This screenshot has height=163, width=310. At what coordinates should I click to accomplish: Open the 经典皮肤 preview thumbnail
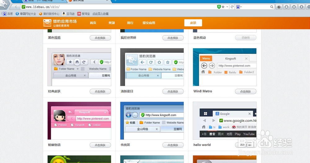(79, 67)
